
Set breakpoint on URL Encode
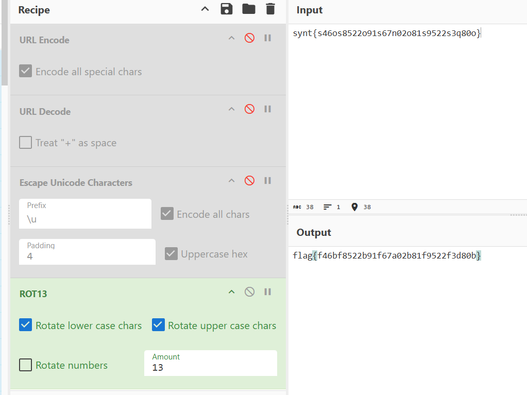click(267, 38)
